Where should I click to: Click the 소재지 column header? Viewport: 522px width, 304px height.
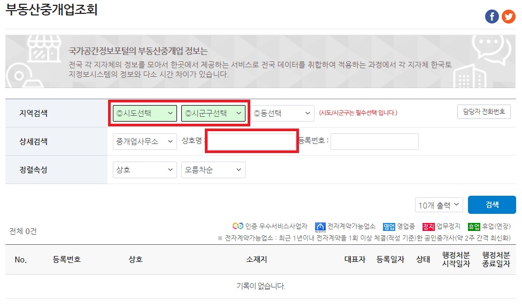pos(257,259)
